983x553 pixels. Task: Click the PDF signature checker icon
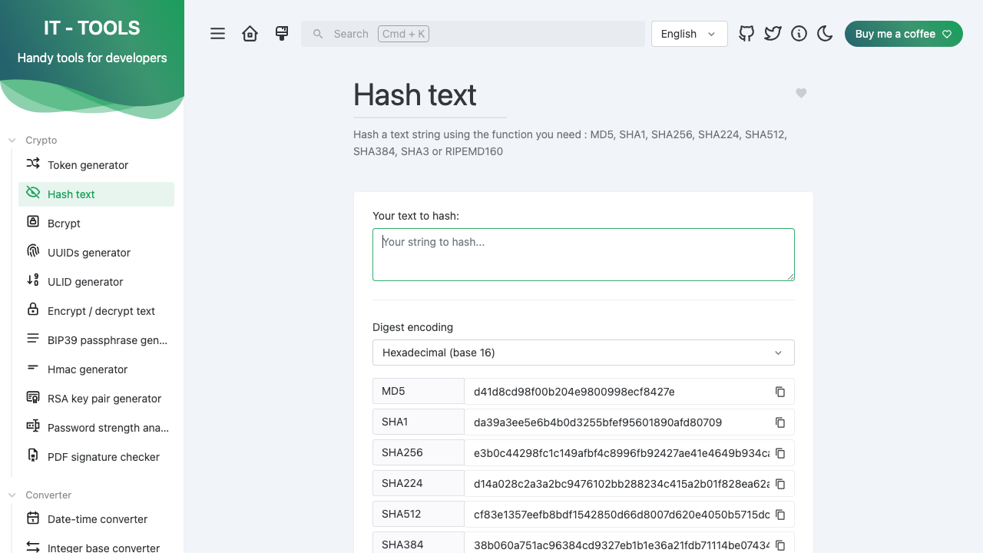pyautogui.click(x=33, y=455)
